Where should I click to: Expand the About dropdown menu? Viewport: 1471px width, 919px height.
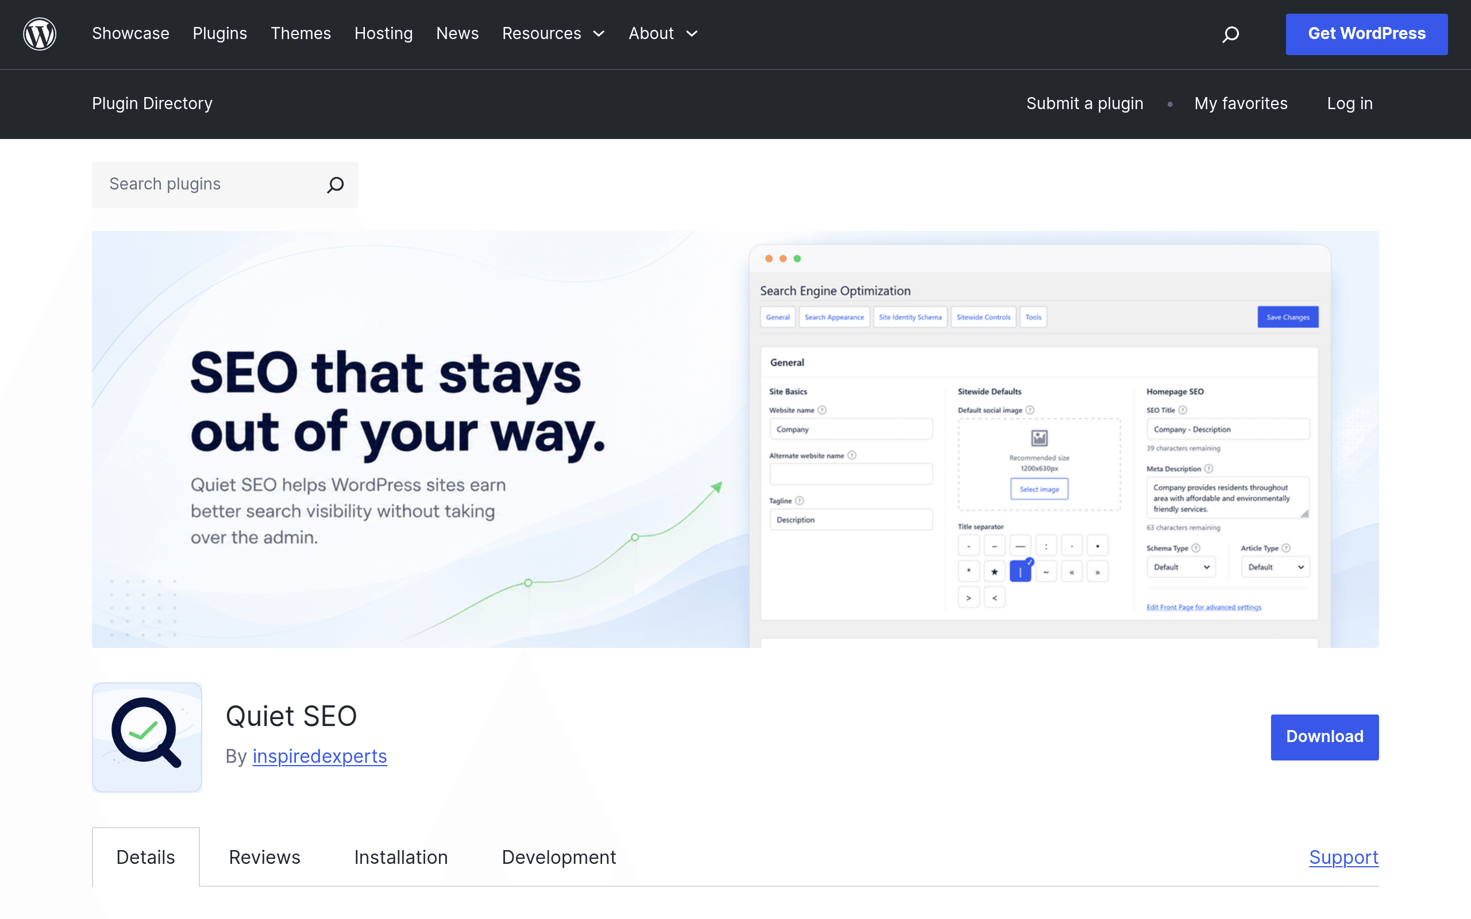click(x=663, y=33)
